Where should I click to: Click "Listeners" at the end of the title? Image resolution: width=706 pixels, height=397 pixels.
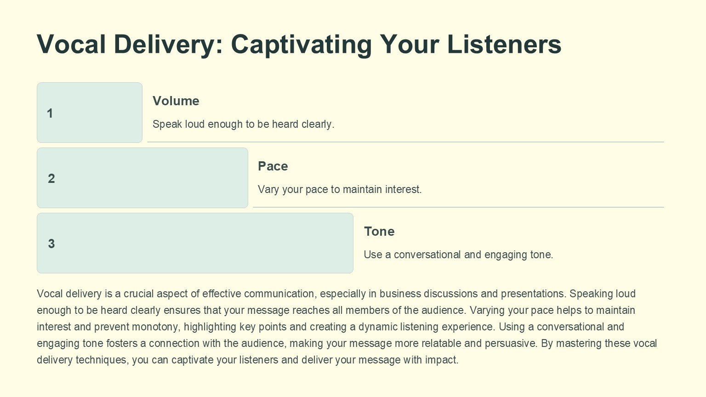(504, 45)
